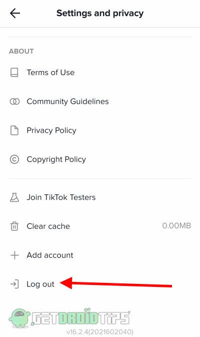Open Community Guidelines
This screenshot has width=200, height=337.
click(x=100, y=102)
